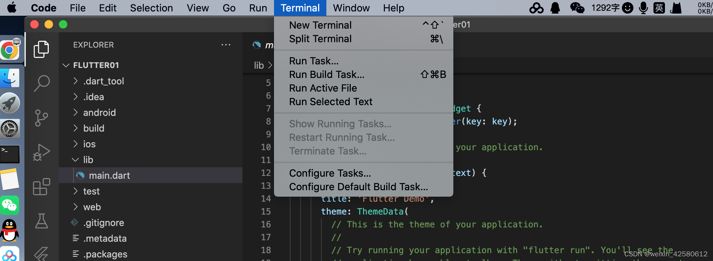Open Launchpad rocket in the Dock
713x261 pixels.
tap(10, 103)
